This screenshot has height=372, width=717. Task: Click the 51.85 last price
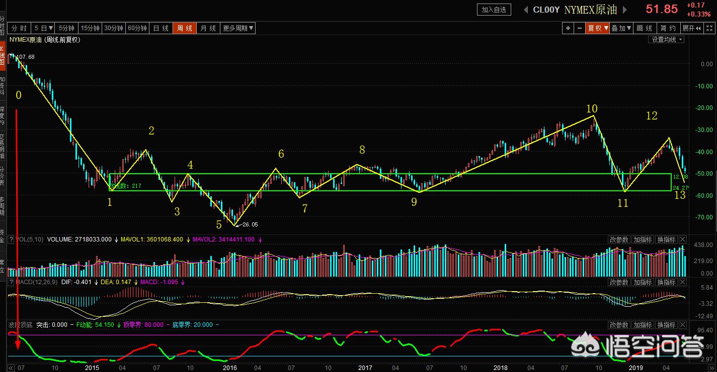pyautogui.click(x=662, y=10)
